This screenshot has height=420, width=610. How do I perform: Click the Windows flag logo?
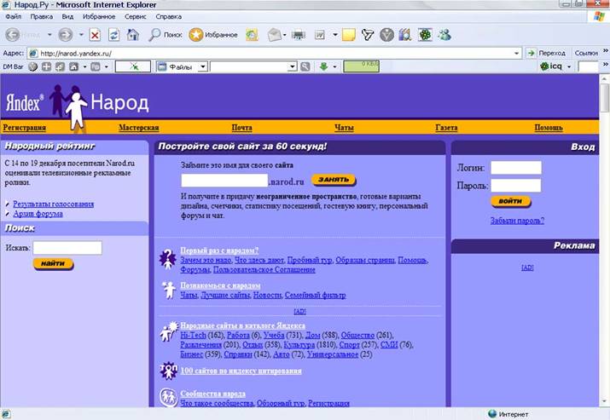[599, 17]
